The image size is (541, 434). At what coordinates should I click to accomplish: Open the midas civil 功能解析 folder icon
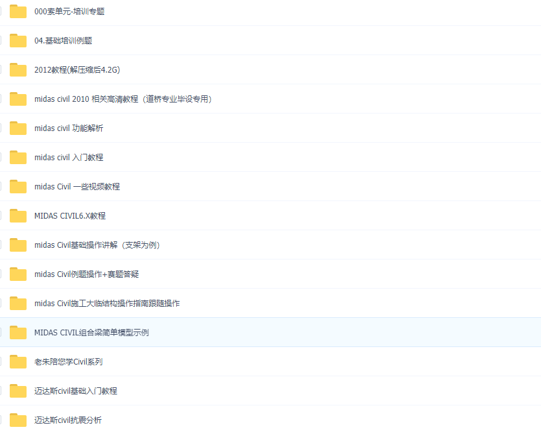click(17, 128)
